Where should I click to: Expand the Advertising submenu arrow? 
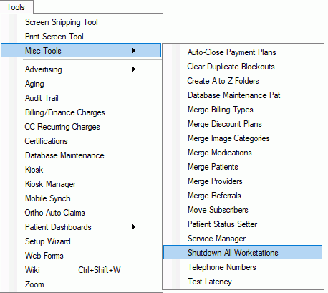[134, 69]
